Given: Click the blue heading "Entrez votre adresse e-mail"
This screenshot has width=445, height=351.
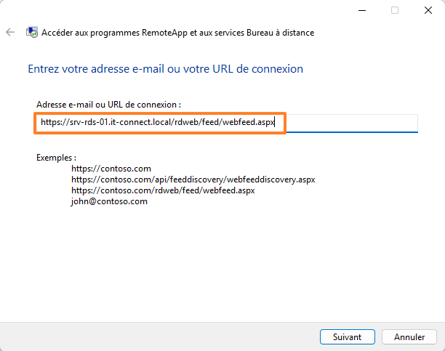Looking at the screenshot, I should tap(165, 69).
